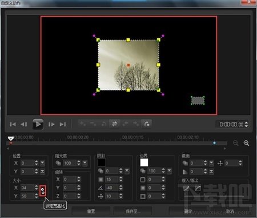Expand the border opacity dropdown

point(169,171)
